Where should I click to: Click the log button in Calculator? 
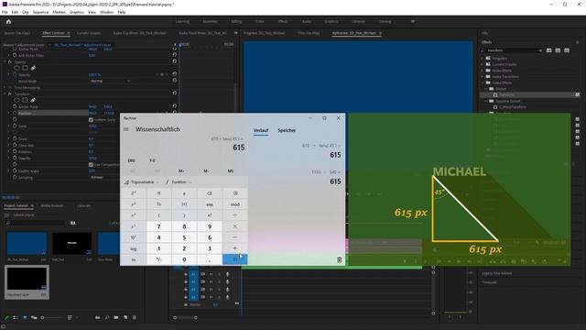134,248
